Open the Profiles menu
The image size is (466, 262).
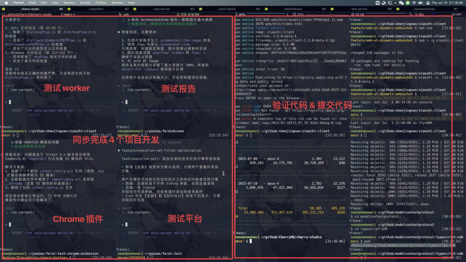pos(100,2)
